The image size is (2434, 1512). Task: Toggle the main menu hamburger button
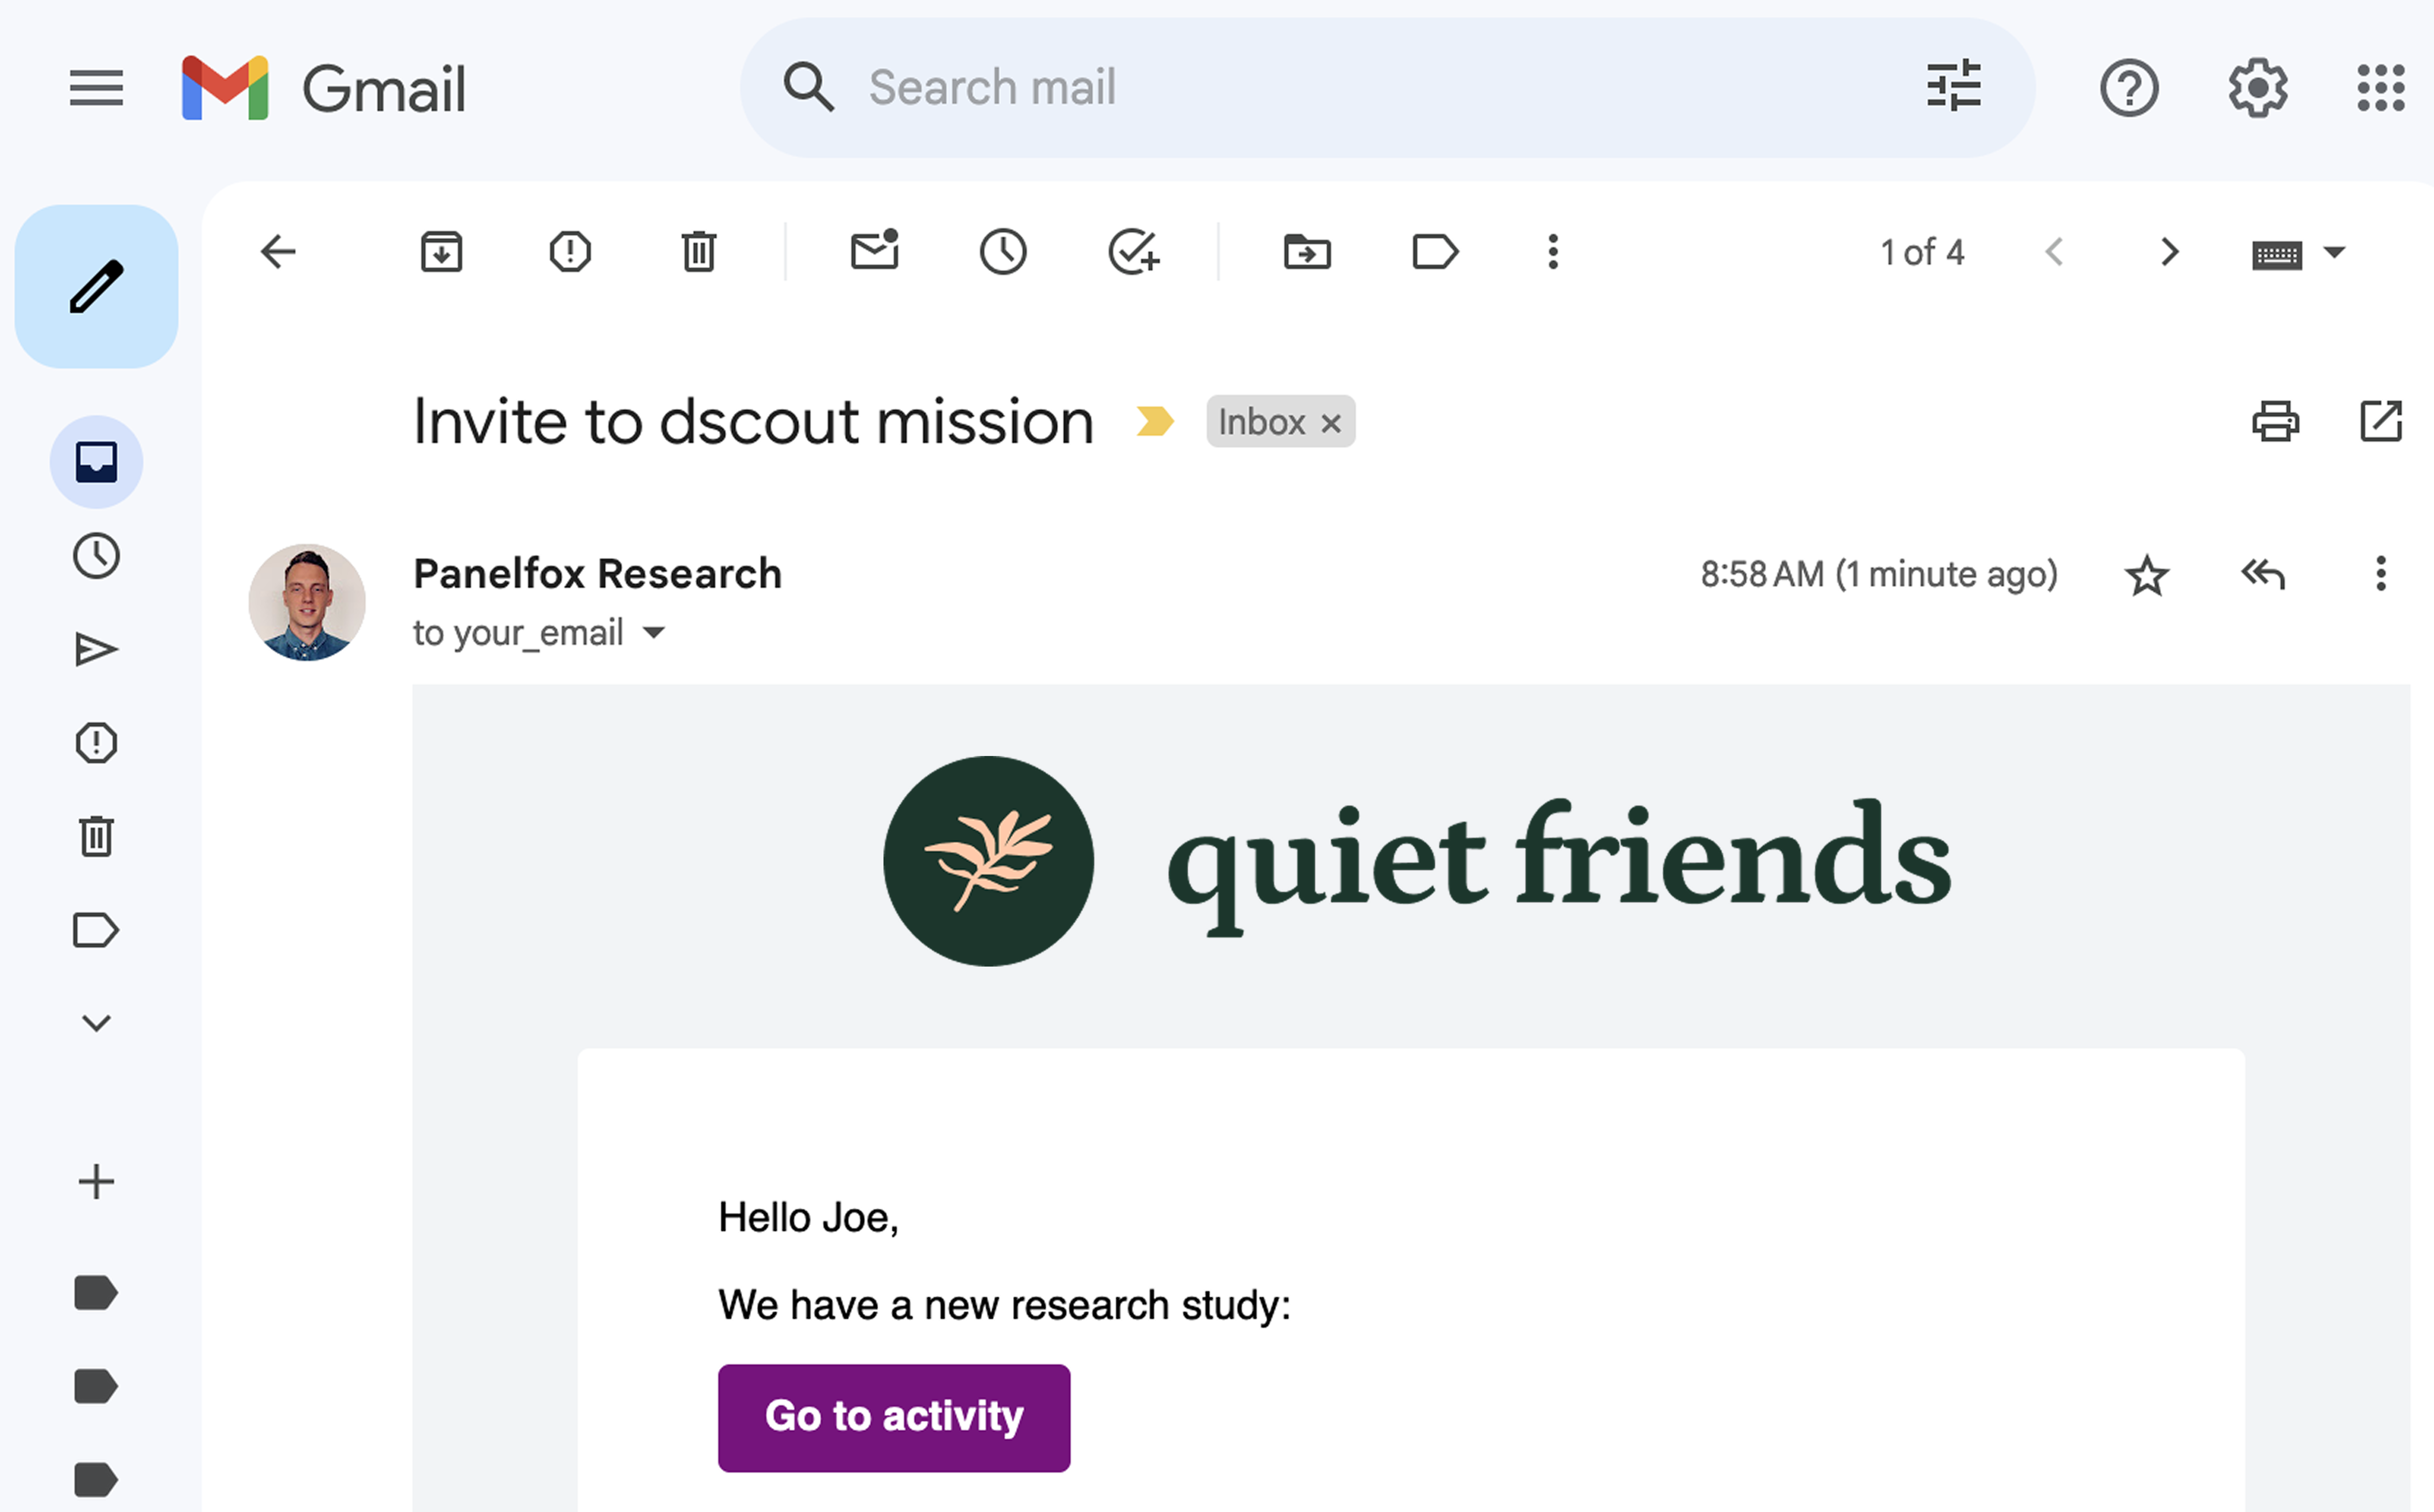pos(96,88)
